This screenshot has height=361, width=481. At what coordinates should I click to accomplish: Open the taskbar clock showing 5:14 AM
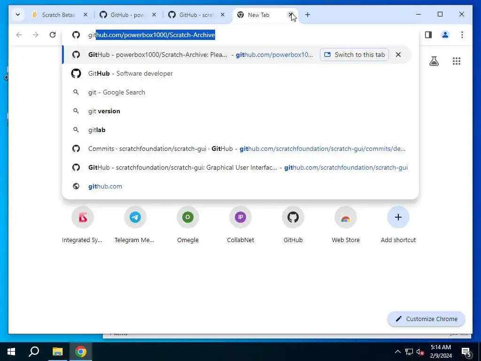pyautogui.click(x=441, y=352)
